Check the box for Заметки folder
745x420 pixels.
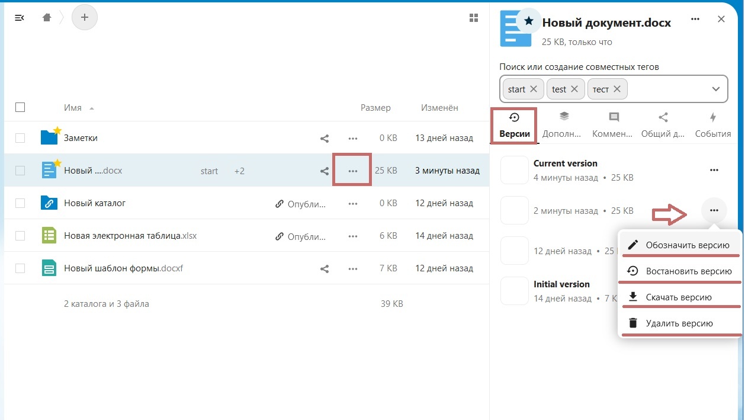[20, 138]
